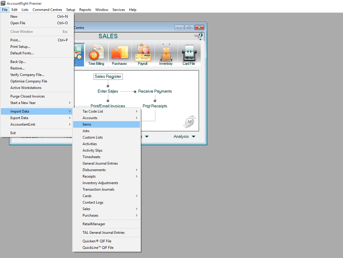Select Verify Company File... entry

[37, 75]
